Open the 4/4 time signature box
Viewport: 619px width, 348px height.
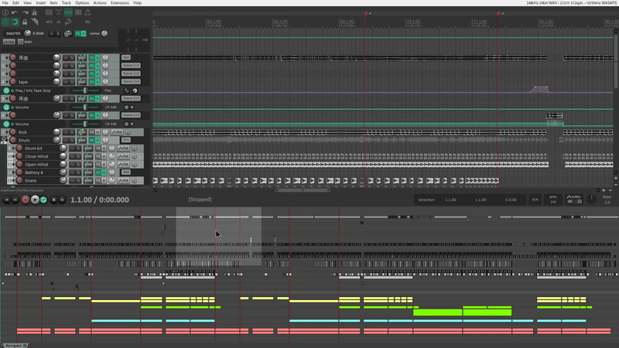[535, 200]
